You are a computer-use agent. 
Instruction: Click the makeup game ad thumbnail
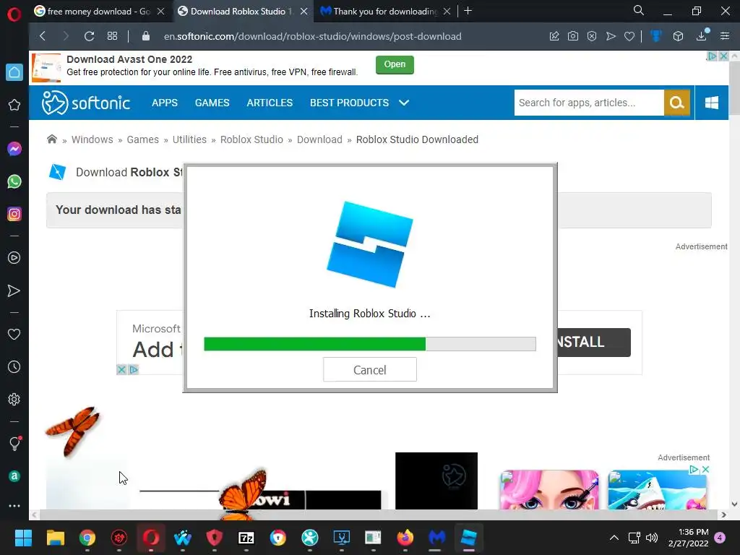549,490
